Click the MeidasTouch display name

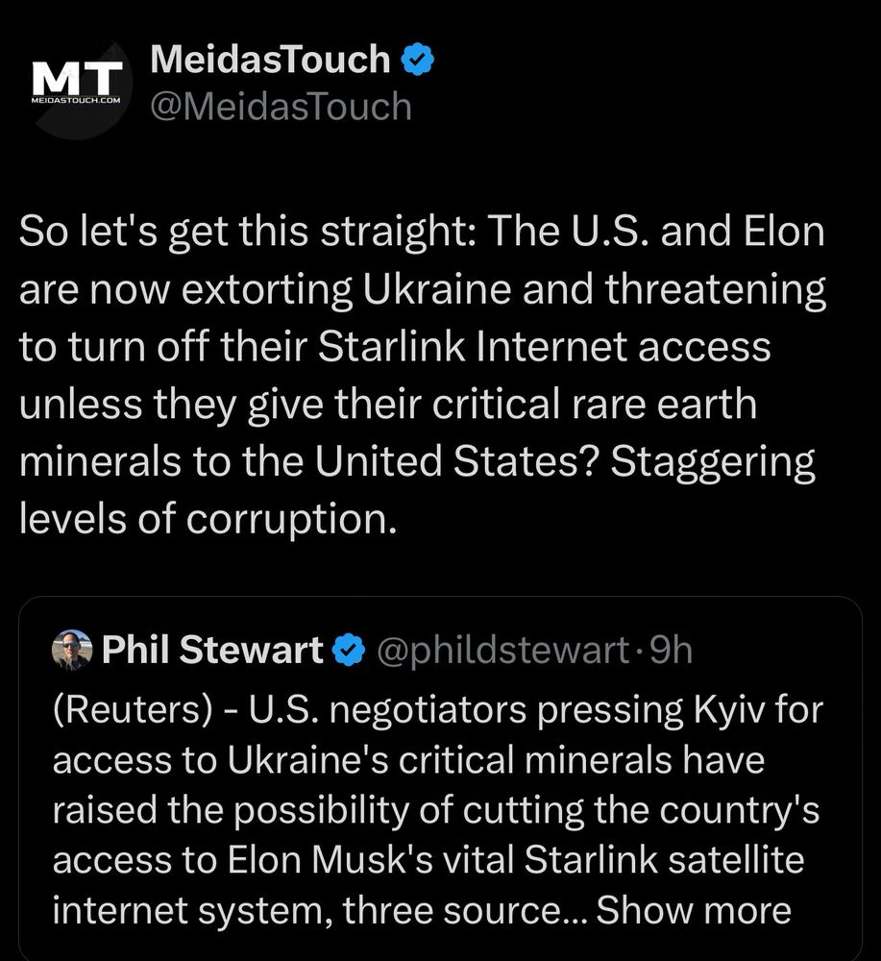(270, 61)
